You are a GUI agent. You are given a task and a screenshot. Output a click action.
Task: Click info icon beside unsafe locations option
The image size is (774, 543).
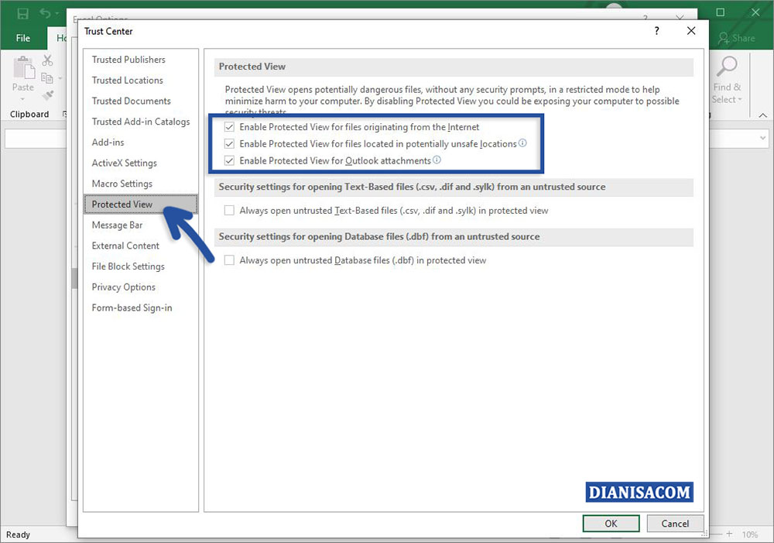point(522,143)
